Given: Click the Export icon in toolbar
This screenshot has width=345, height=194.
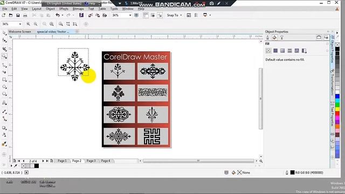Looking at the screenshot, I should (x=98, y=15).
